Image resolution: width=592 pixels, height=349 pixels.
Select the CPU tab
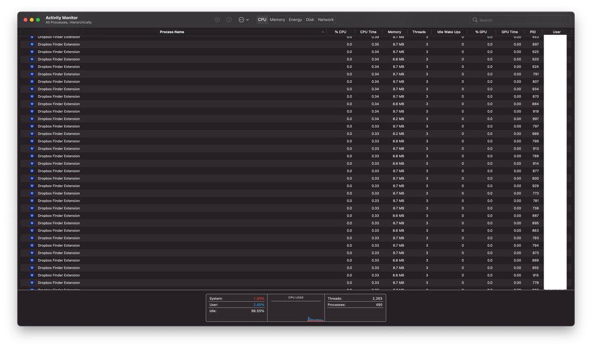tap(262, 20)
